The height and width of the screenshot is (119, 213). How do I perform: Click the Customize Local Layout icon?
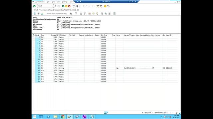(x=108, y=6)
